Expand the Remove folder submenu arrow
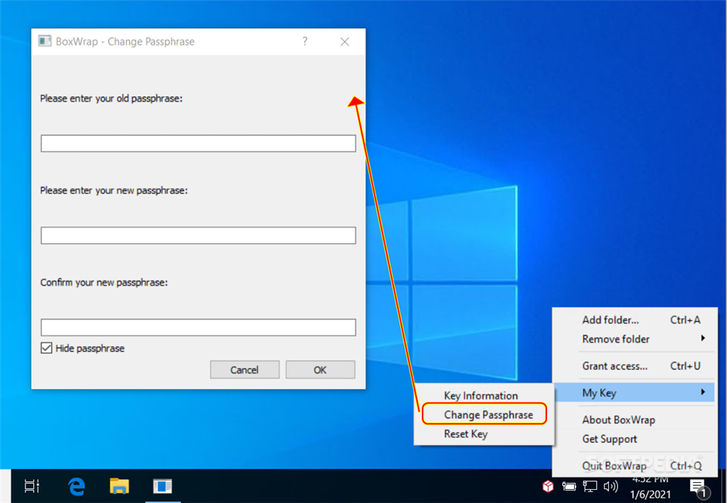The image size is (727, 503). click(703, 338)
